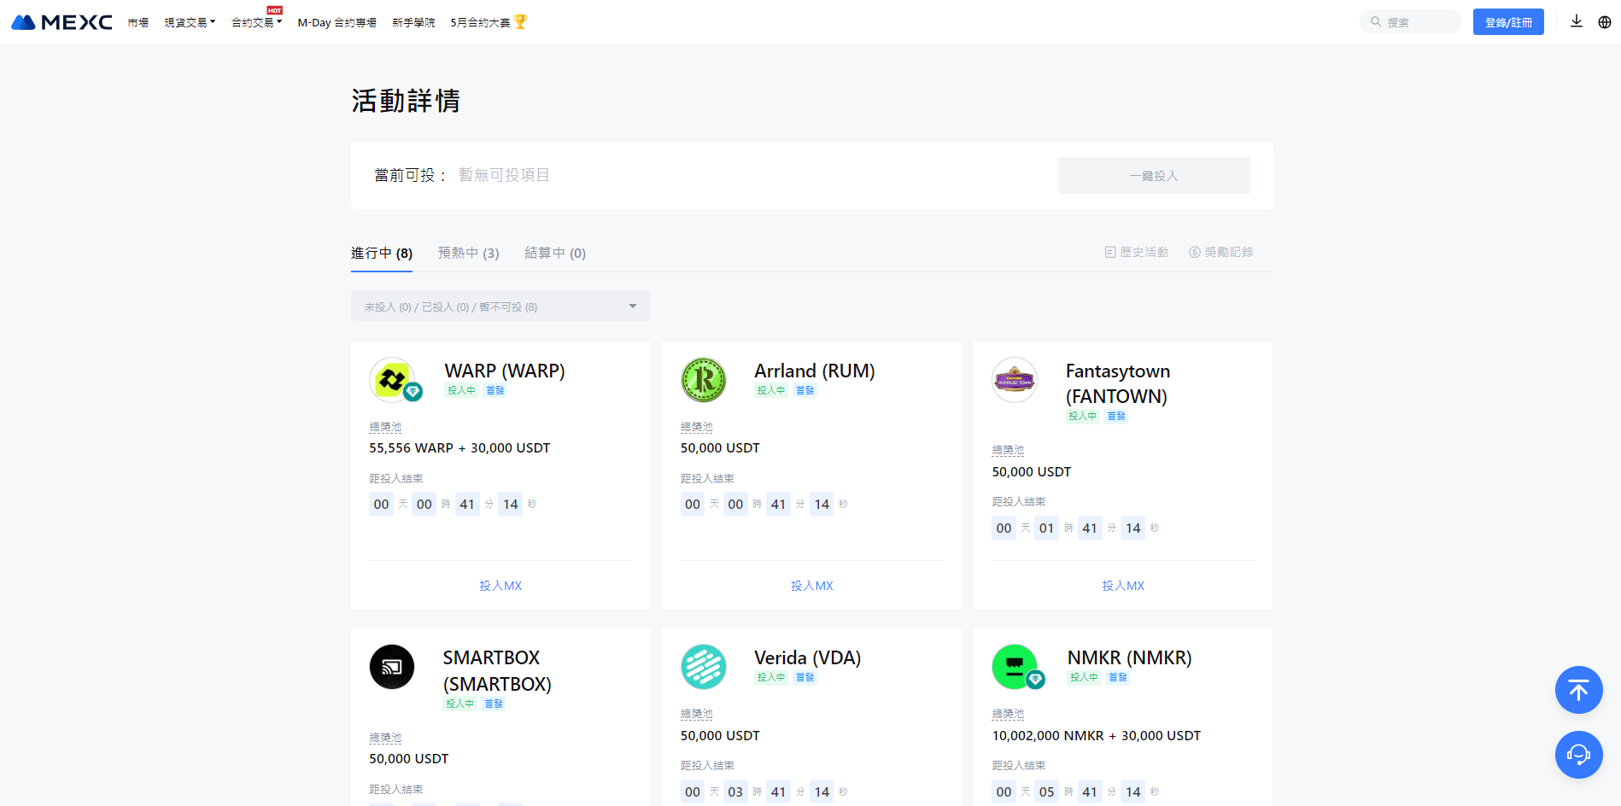Click the scroll-to-top arrow button
The width and height of the screenshot is (1621, 806).
[x=1578, y=690]
